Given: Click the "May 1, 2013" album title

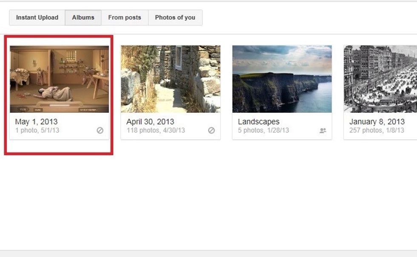Looking at the screenshot, I should point(36,122).
